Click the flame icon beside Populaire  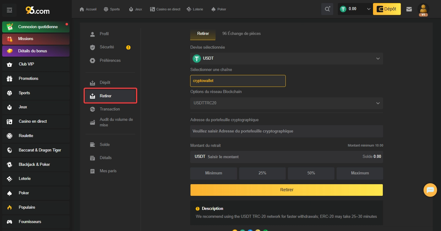pos(9,207)
